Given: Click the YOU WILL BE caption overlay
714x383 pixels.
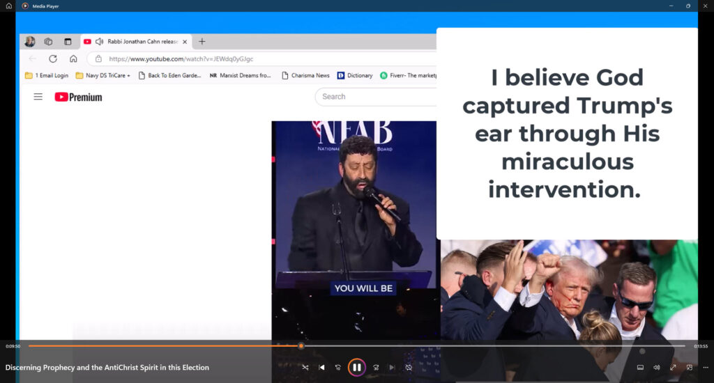Looking at the screenshot, I should 363,288.
